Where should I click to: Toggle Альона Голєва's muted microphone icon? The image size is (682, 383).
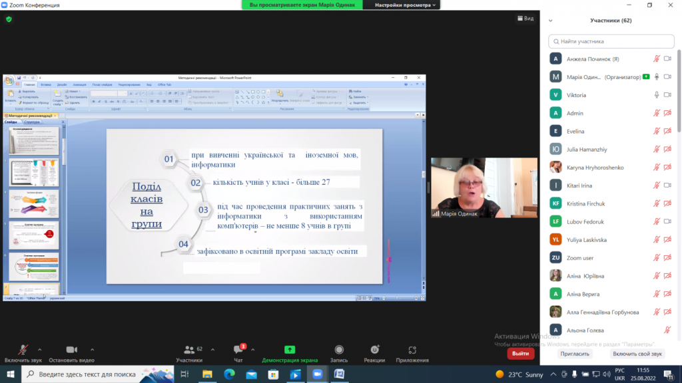pyautogui.click(x=667, y=330)
